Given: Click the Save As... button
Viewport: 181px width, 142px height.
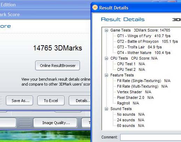Looking at the screenshot, I should point(20,101).
